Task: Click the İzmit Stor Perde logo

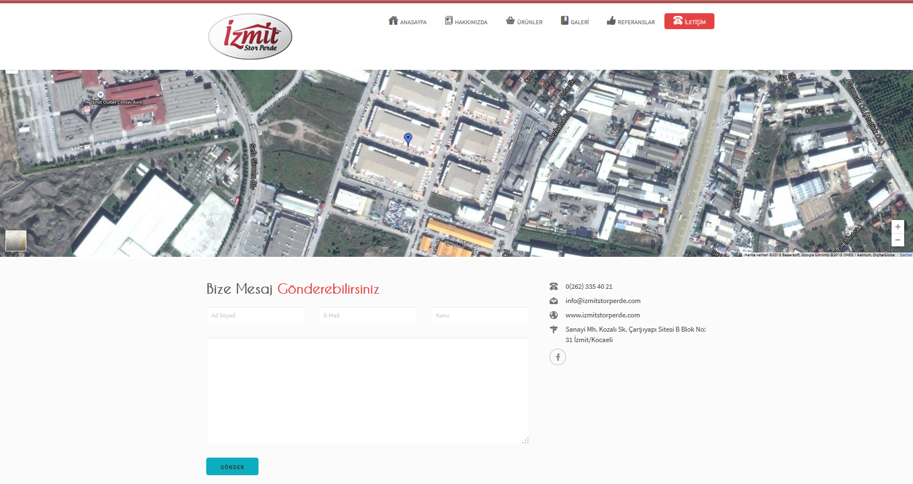Action: tap(250, 36)
